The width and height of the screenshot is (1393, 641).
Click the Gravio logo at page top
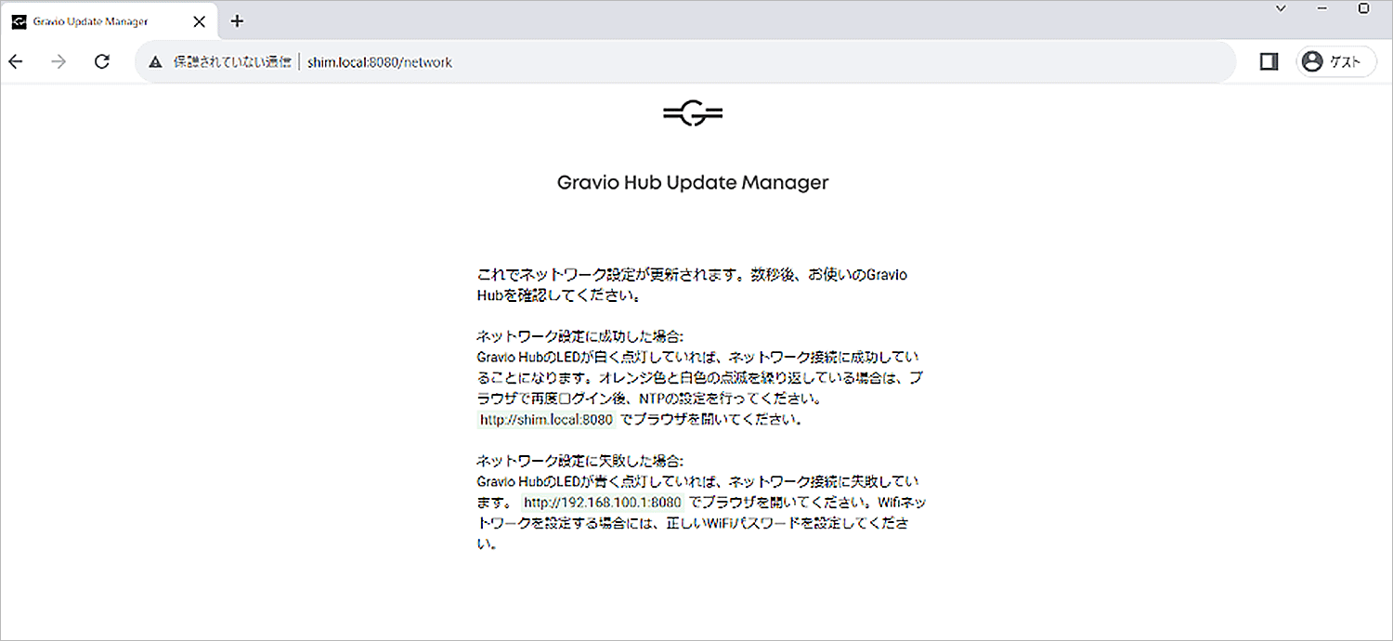(693, 114)
